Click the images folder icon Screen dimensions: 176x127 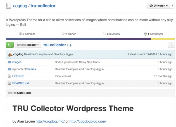click(10, 62)
